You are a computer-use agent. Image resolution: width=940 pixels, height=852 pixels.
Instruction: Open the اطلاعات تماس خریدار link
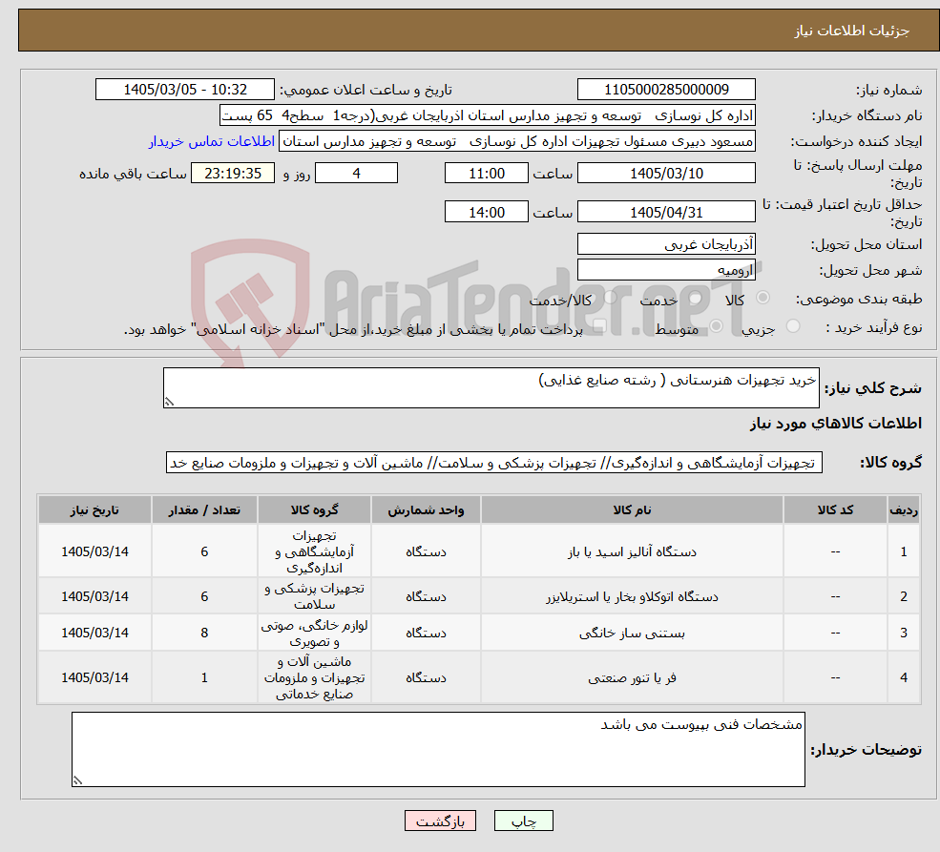[x=212, y=141]
